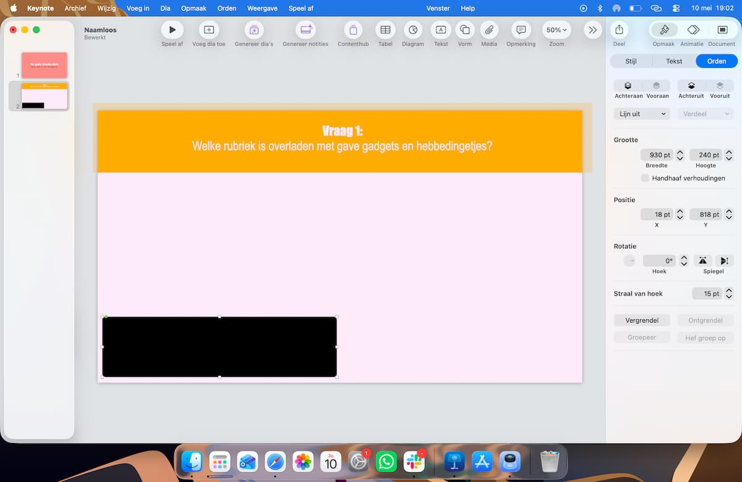Click the Y position stepper
Image resolution: width=742 pixels, height=482 pixels.
click(x=729, y=214)
